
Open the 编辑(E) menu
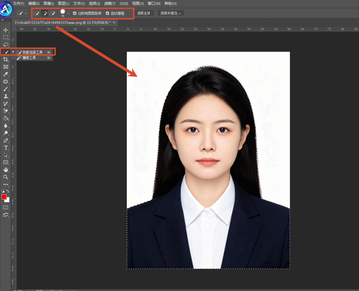pyautogui.click(x=34, y=4)
